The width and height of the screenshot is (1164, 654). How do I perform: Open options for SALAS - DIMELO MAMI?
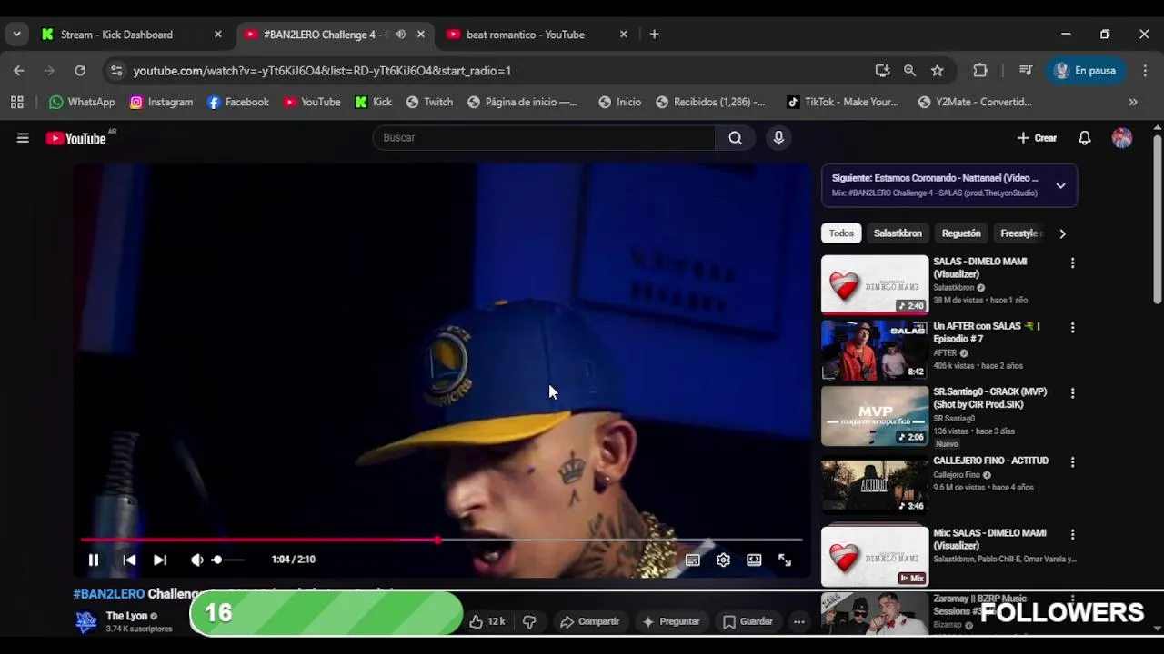pos(1072,263)
